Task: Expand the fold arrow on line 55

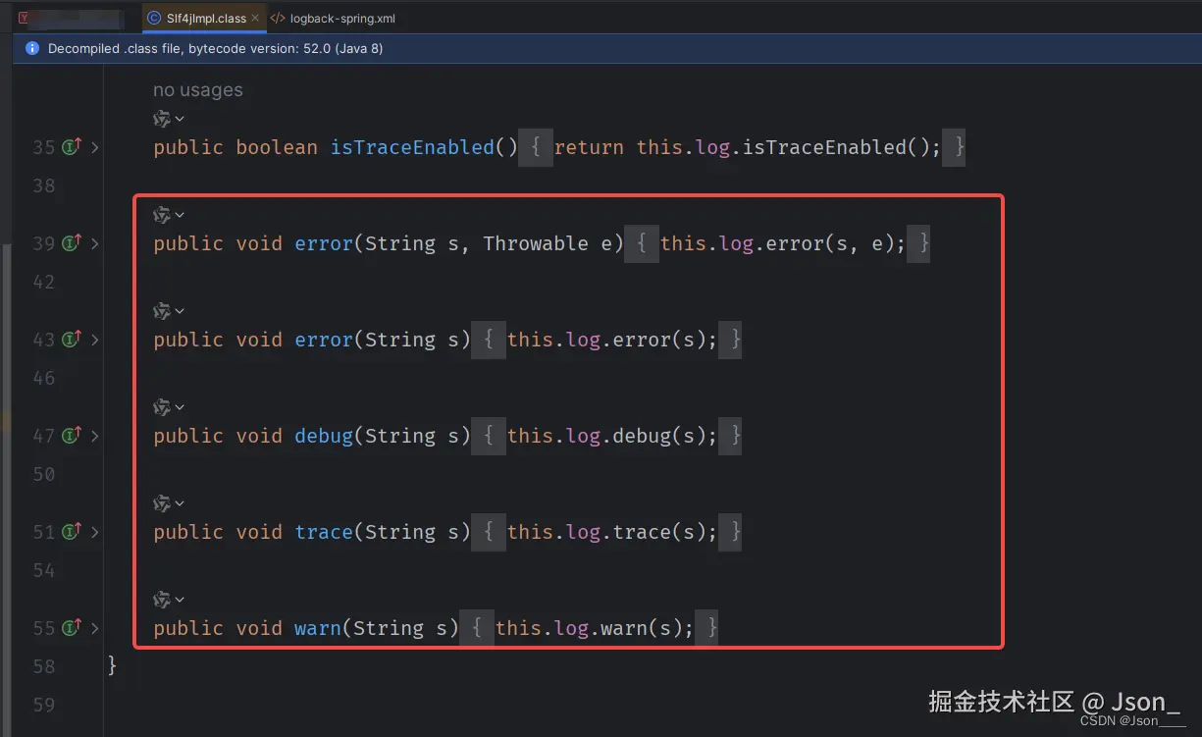Action: tap(95, 628)
